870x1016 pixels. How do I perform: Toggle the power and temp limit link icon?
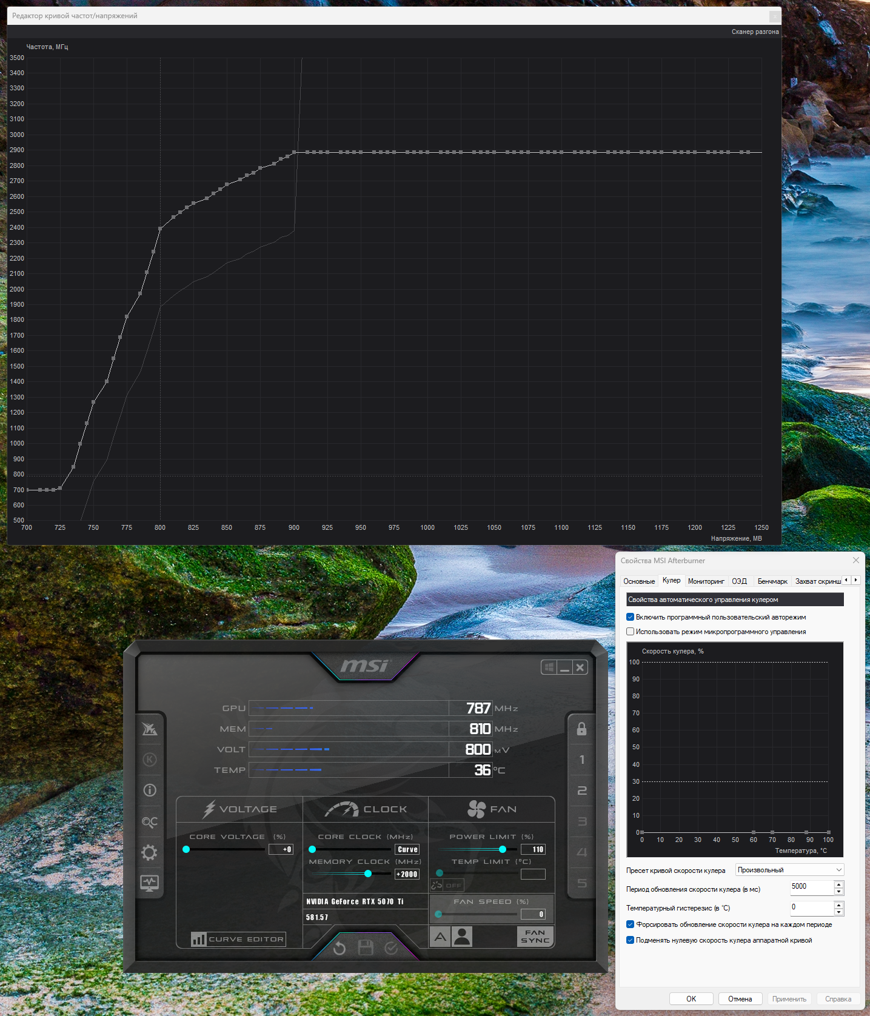pyautogui.click(x=437, y=885)
